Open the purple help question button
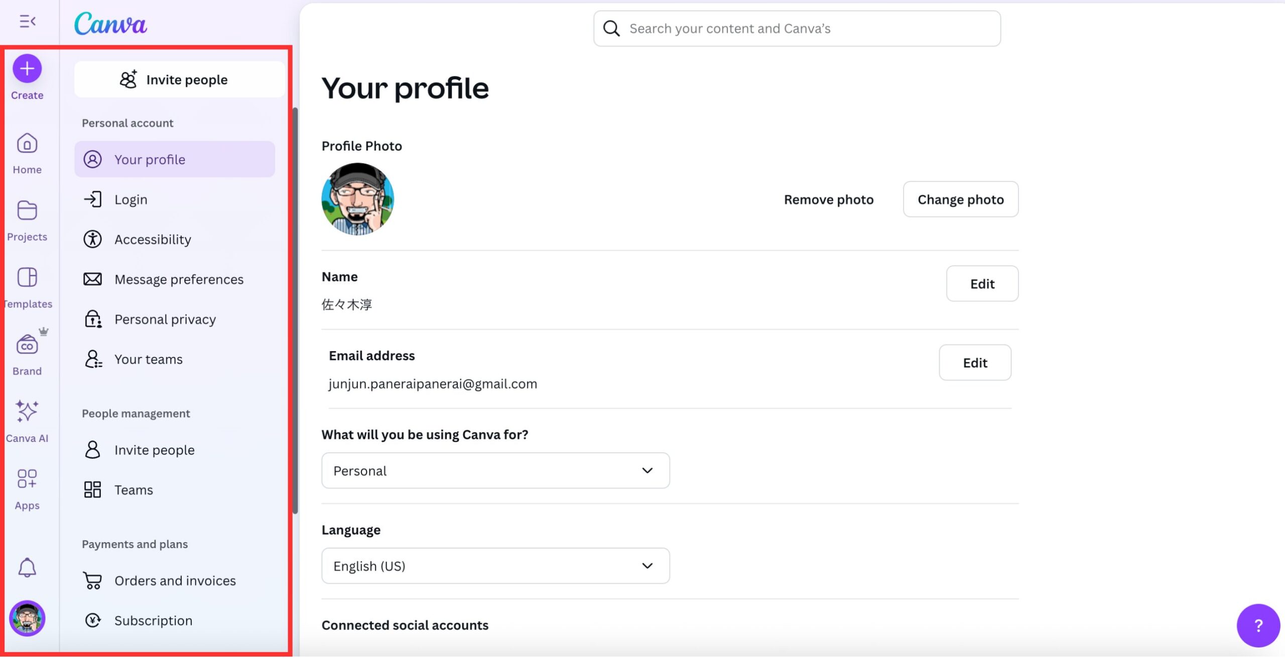Viewport: 1285px width, 663px height. [1258, 625]
